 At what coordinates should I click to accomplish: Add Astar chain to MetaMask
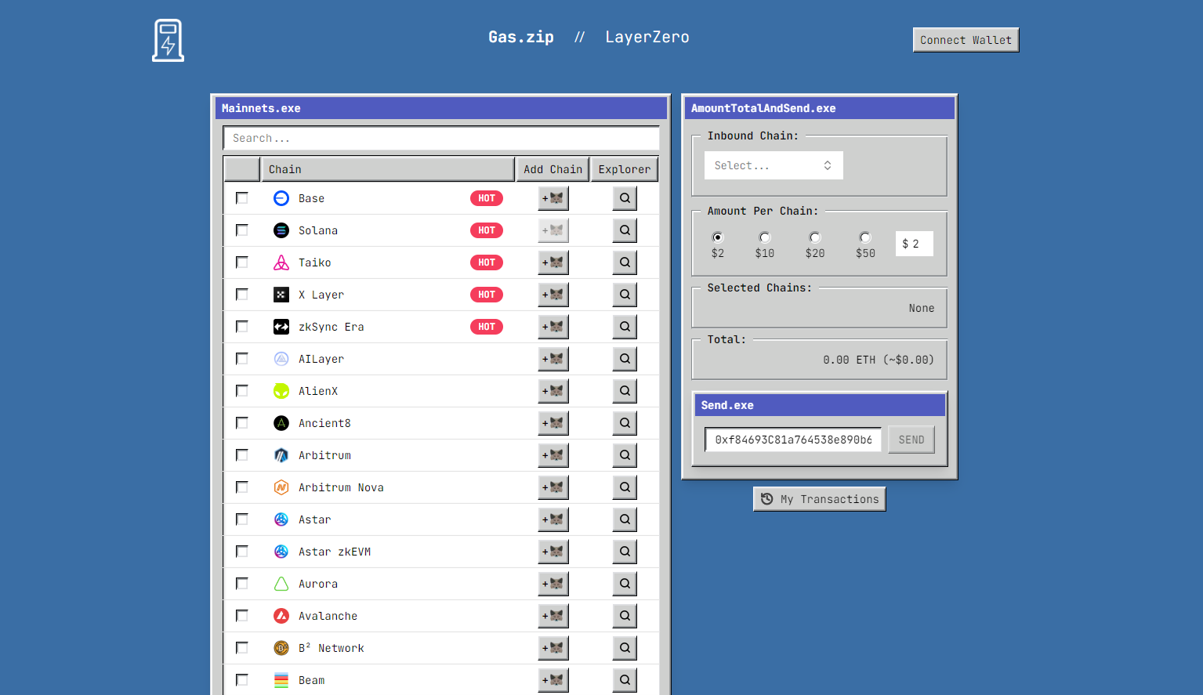point(553,519)
